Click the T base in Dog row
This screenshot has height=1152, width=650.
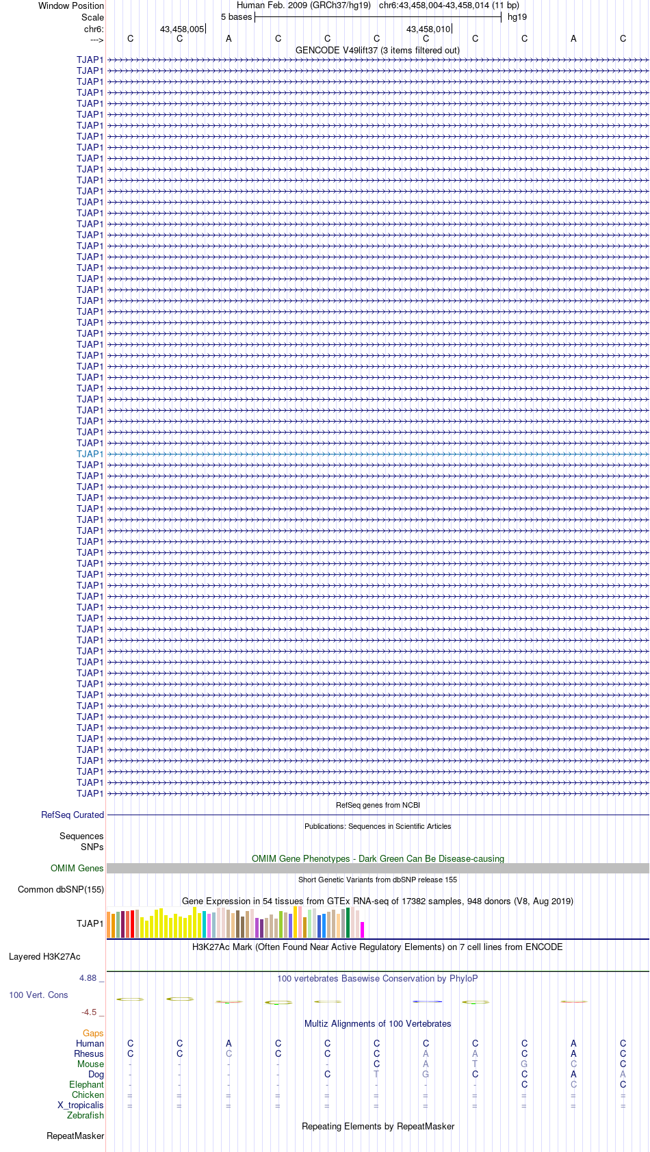click(377, 1075)
